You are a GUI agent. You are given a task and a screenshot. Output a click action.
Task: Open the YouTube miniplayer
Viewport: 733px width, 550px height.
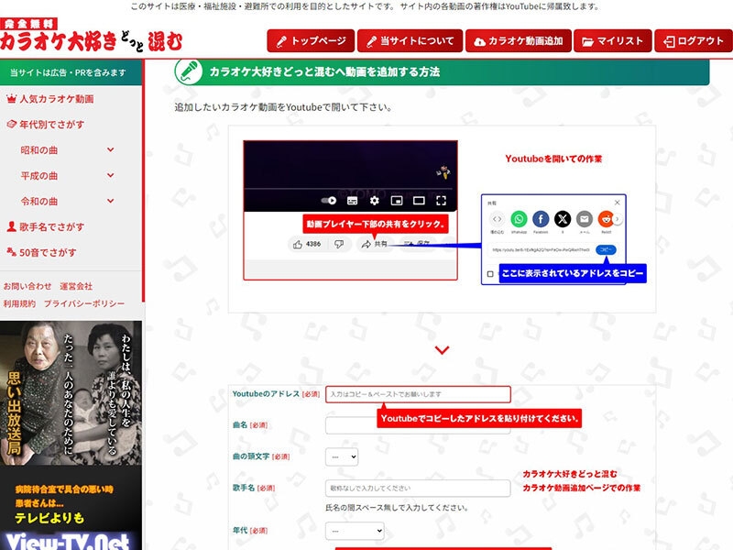[396, 202]
